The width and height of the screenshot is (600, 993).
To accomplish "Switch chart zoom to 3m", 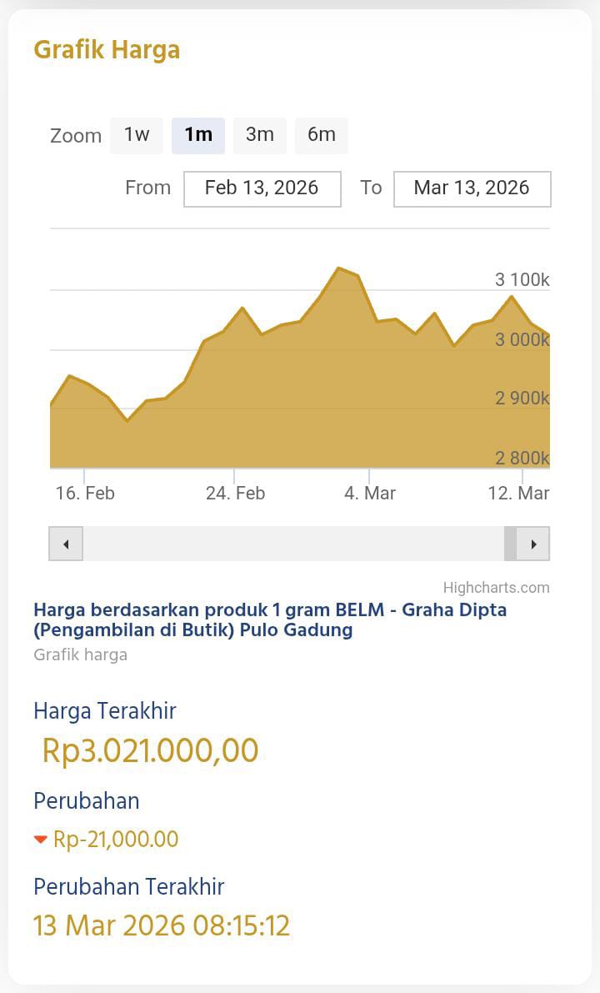I will click(x=259, y=135).
